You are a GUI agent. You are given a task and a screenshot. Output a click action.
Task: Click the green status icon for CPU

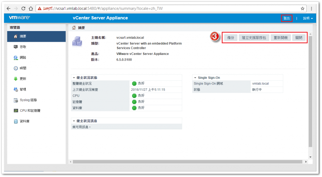coord(134,96)
